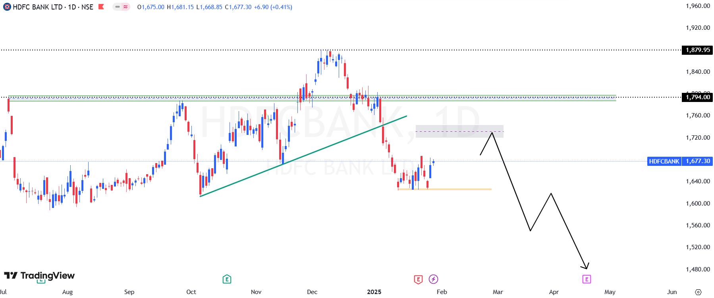Click the May label on the time axis
Screen dimensions: 714x298
coord(610,292)
